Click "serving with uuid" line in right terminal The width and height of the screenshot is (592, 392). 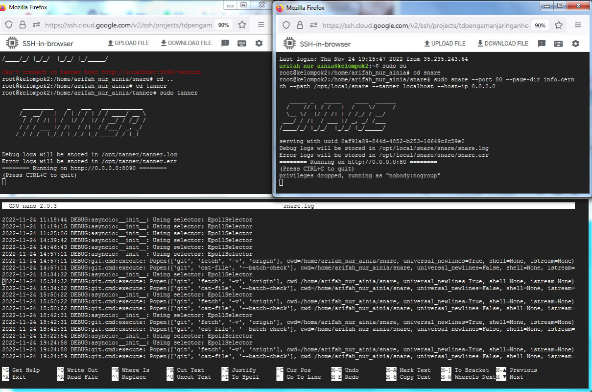click(x=372, y=141)
